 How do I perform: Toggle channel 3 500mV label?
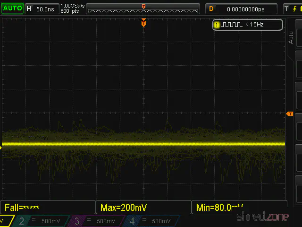[x=95, y=221]
